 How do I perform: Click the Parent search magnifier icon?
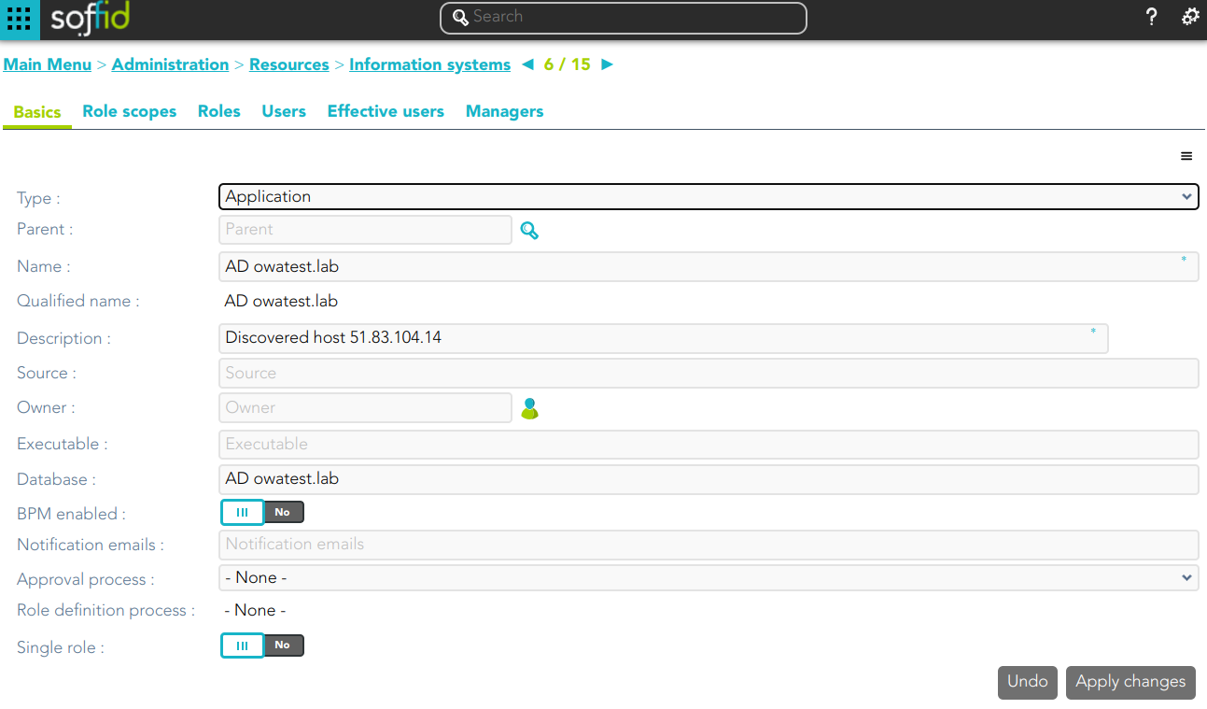pyautogui.click(x=529, y=230)
